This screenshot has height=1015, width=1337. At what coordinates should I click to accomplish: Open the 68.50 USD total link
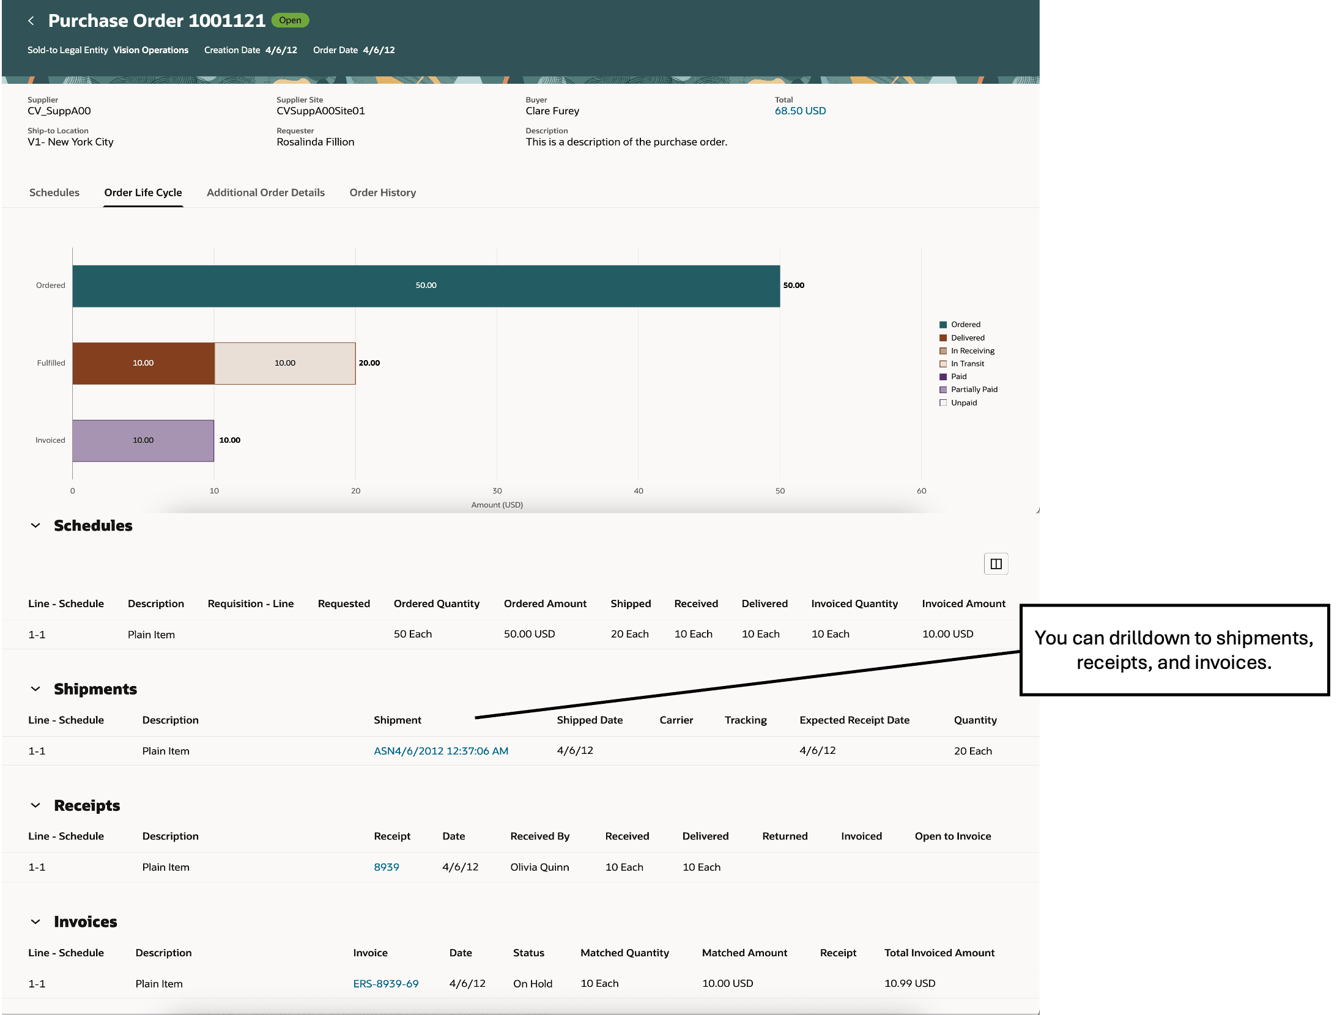(799, 111)
